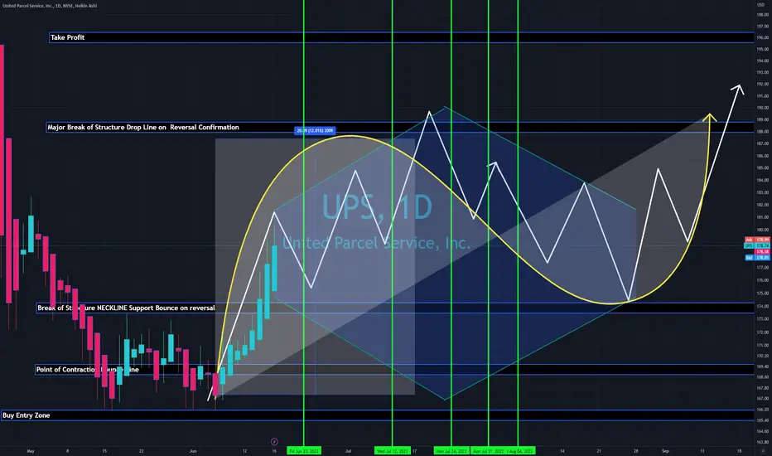Click the 196.00 price axis label
Viewport: 772px width, 456px height.
coord(762,37)
